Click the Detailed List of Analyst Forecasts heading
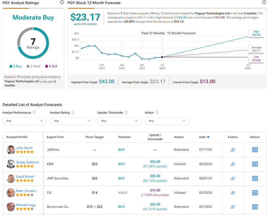Viewport: 268px width, 216px height. (32, 105)
